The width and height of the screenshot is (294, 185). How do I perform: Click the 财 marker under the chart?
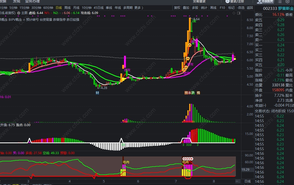(x=97, y=93)
